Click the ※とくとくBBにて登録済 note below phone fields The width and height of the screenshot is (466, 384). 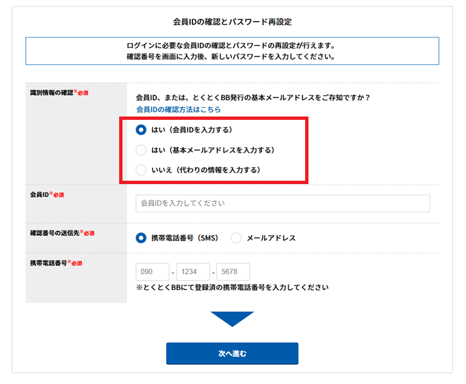(x=232, y=288)
